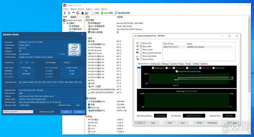Select the AIDA64 v6.25.5400 tree root icon

pos(64,20)
